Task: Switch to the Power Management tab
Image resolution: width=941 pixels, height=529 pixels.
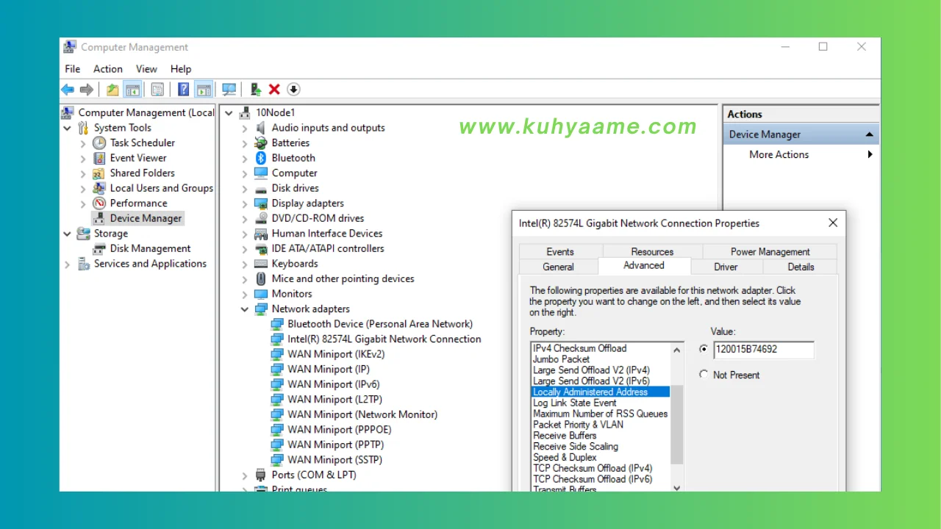Action: click(x=770, y=251)
